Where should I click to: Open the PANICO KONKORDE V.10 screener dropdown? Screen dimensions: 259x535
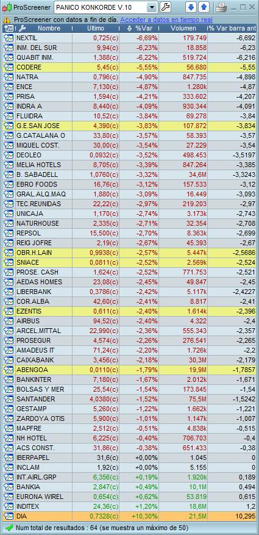pyautogui.click(x=153, y=7)
